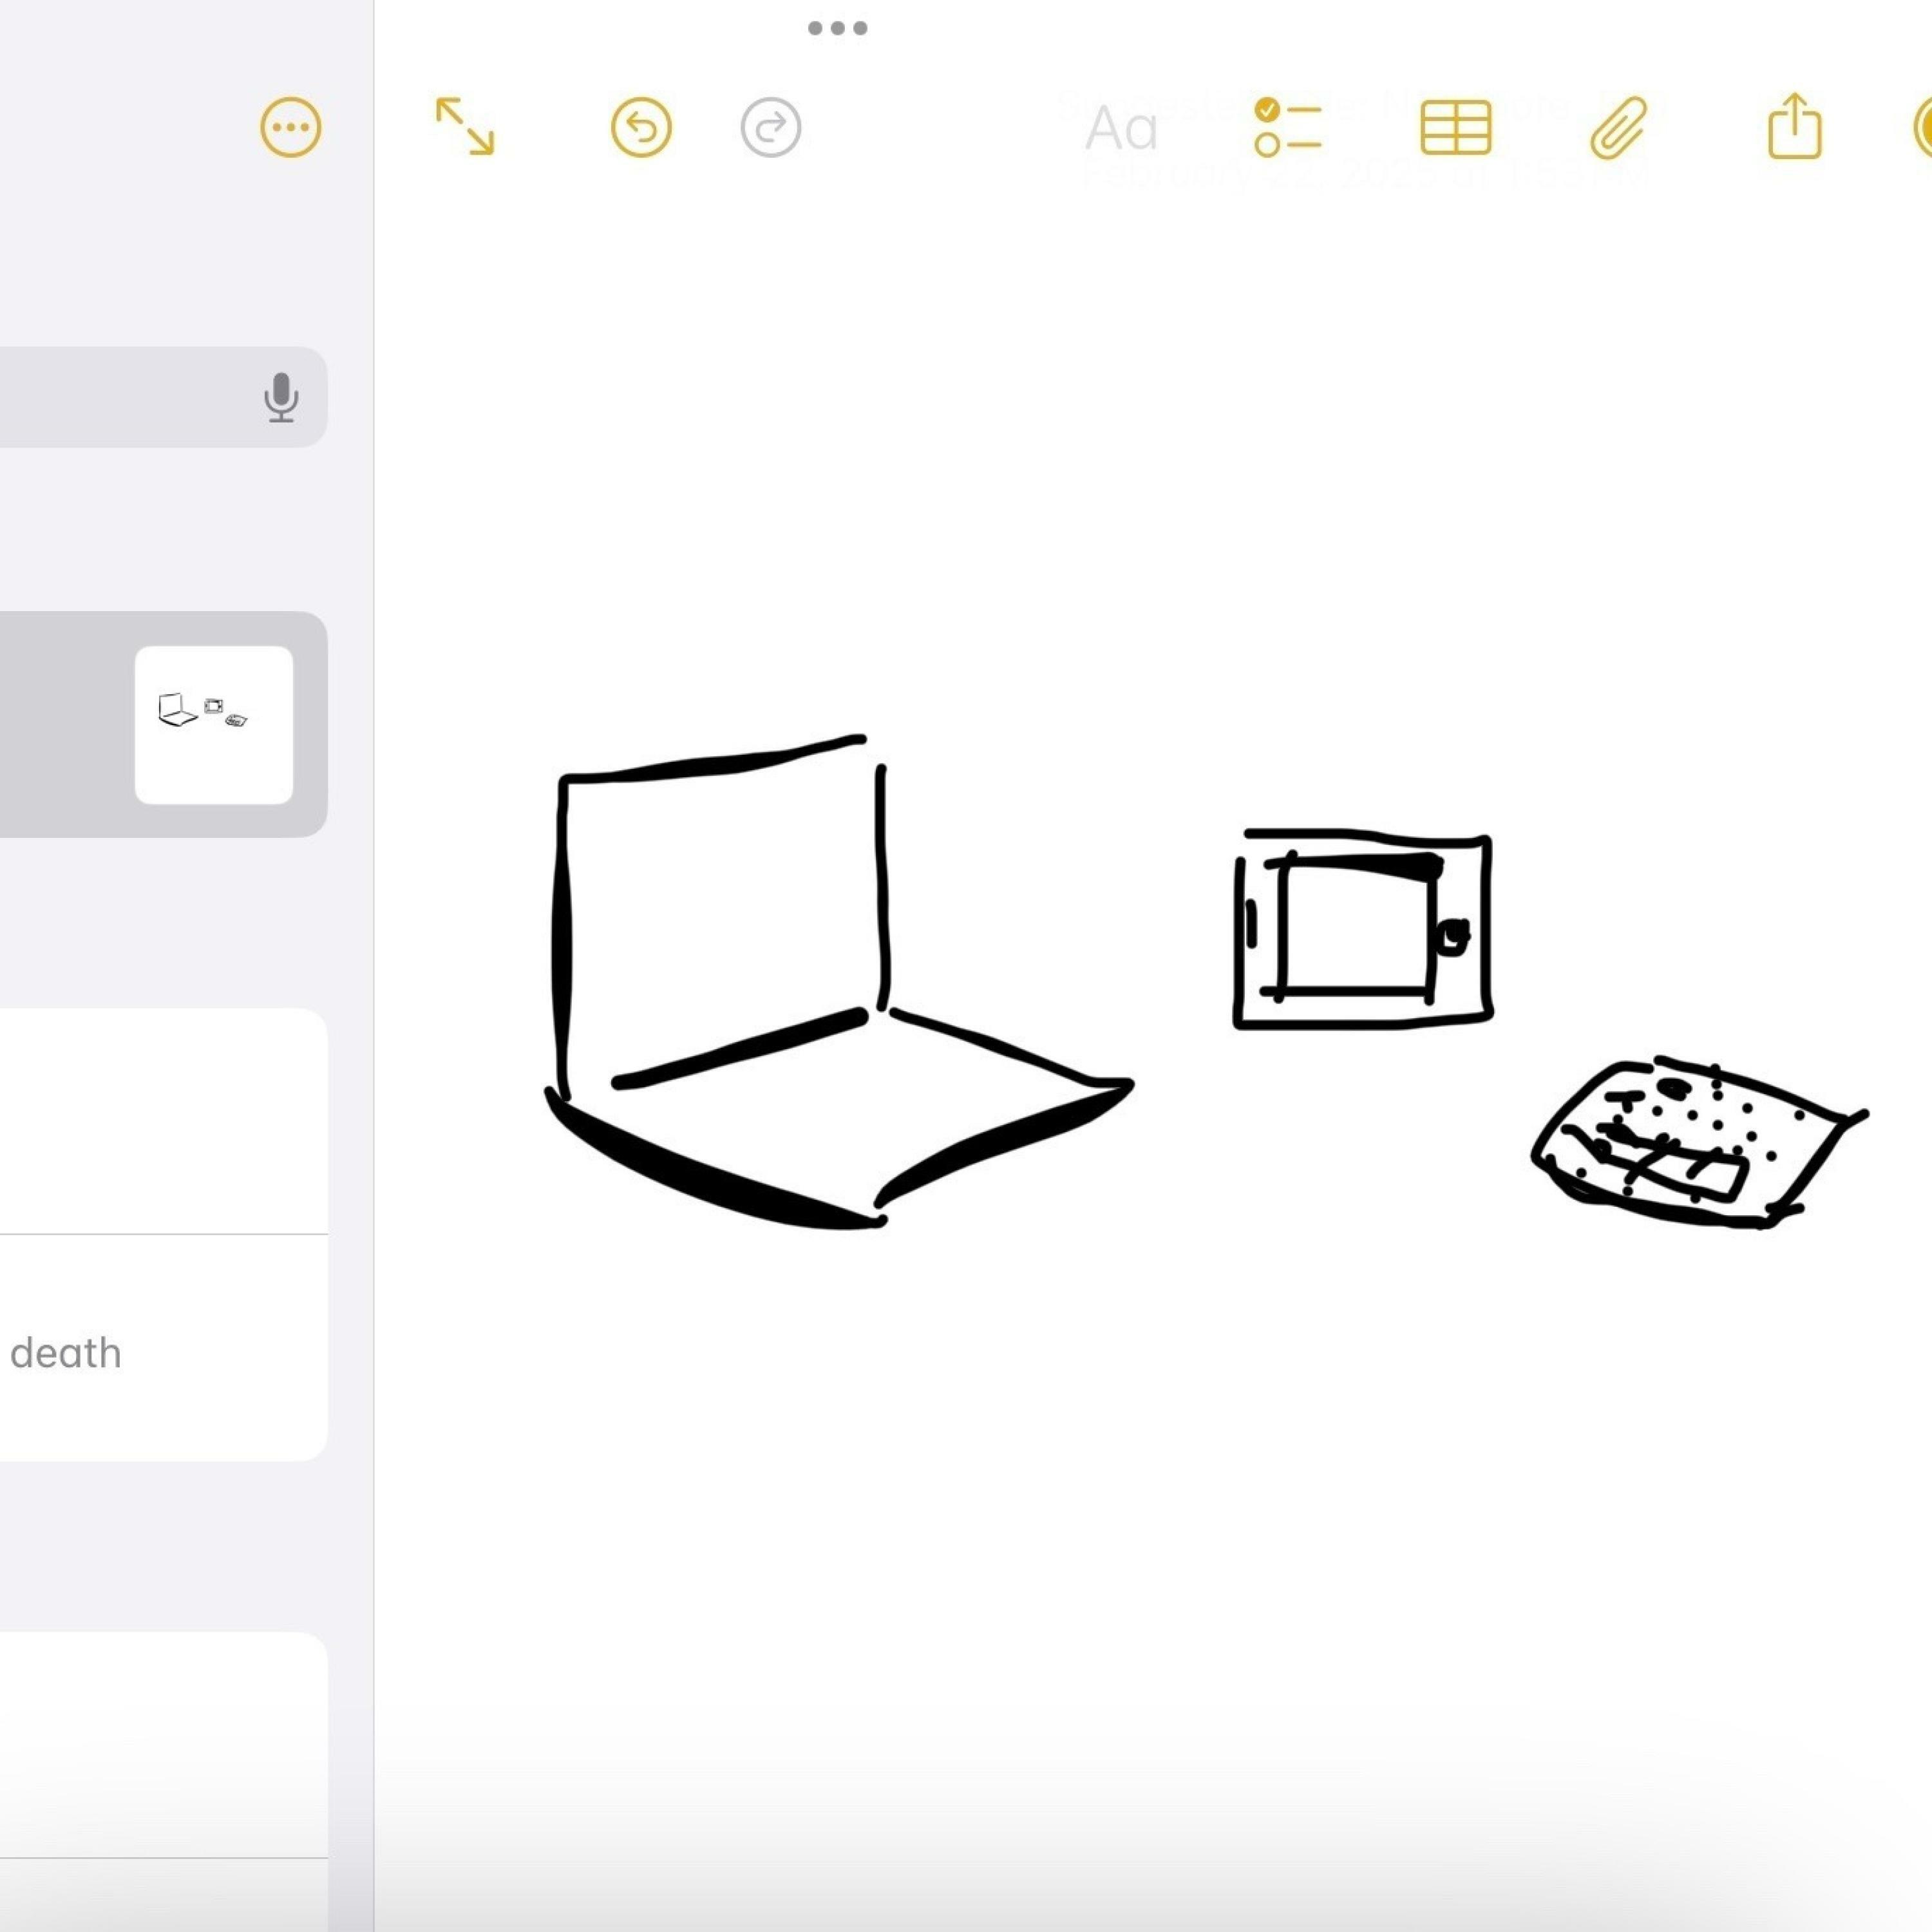Image resolution: width=1932 pixels, height=1932 pixels.
Task: Open the paperclip attachment menu
Action: pyautogui.click(x=1618, y=127)
